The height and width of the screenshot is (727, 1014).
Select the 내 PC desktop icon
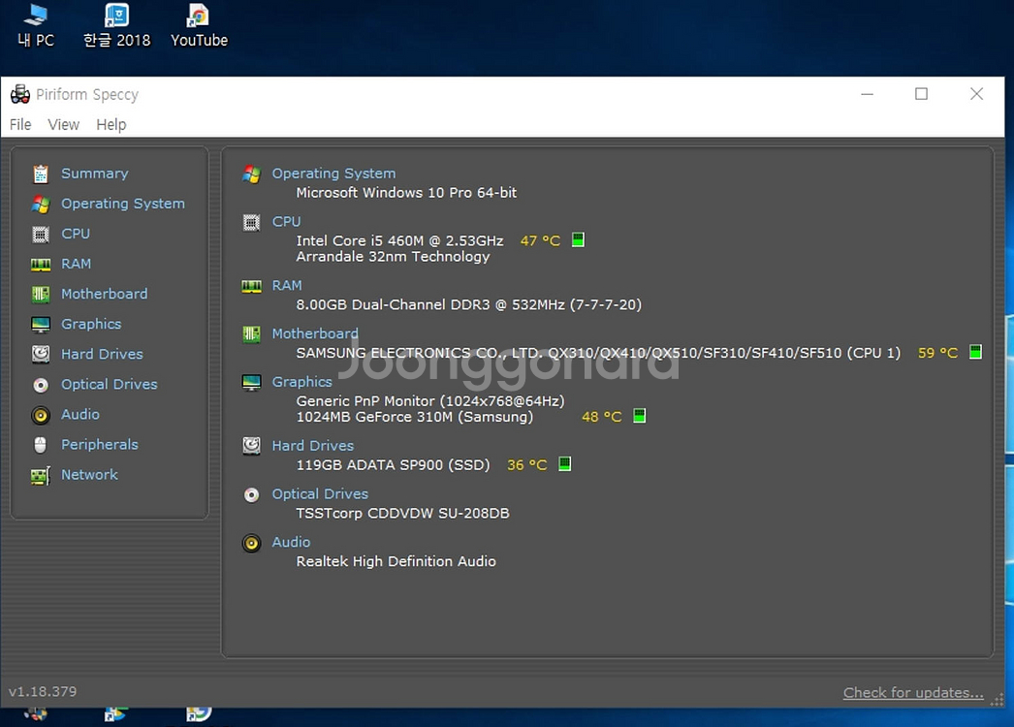(36, 26)
